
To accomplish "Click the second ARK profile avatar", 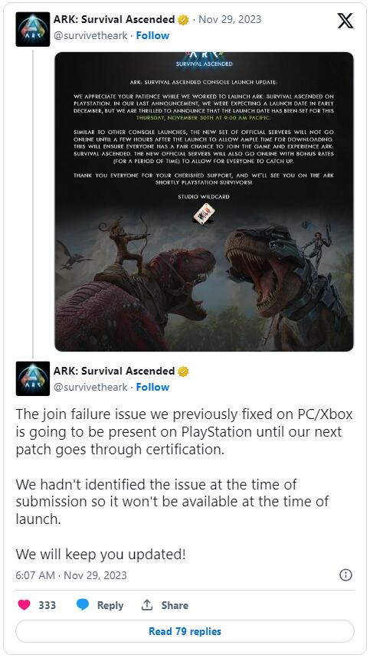I will (33, 378).
